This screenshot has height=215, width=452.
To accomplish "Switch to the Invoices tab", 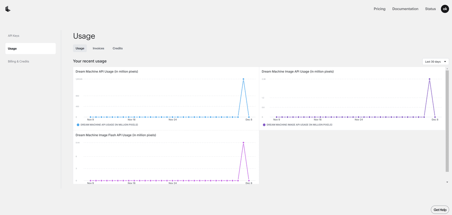I will coord(98,48).
